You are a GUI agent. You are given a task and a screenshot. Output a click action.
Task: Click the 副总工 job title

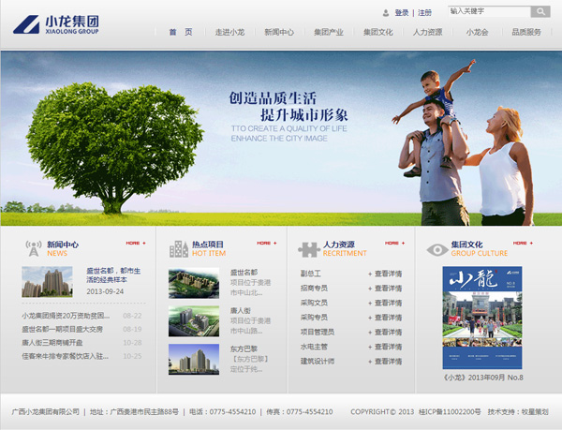point(311,274)
